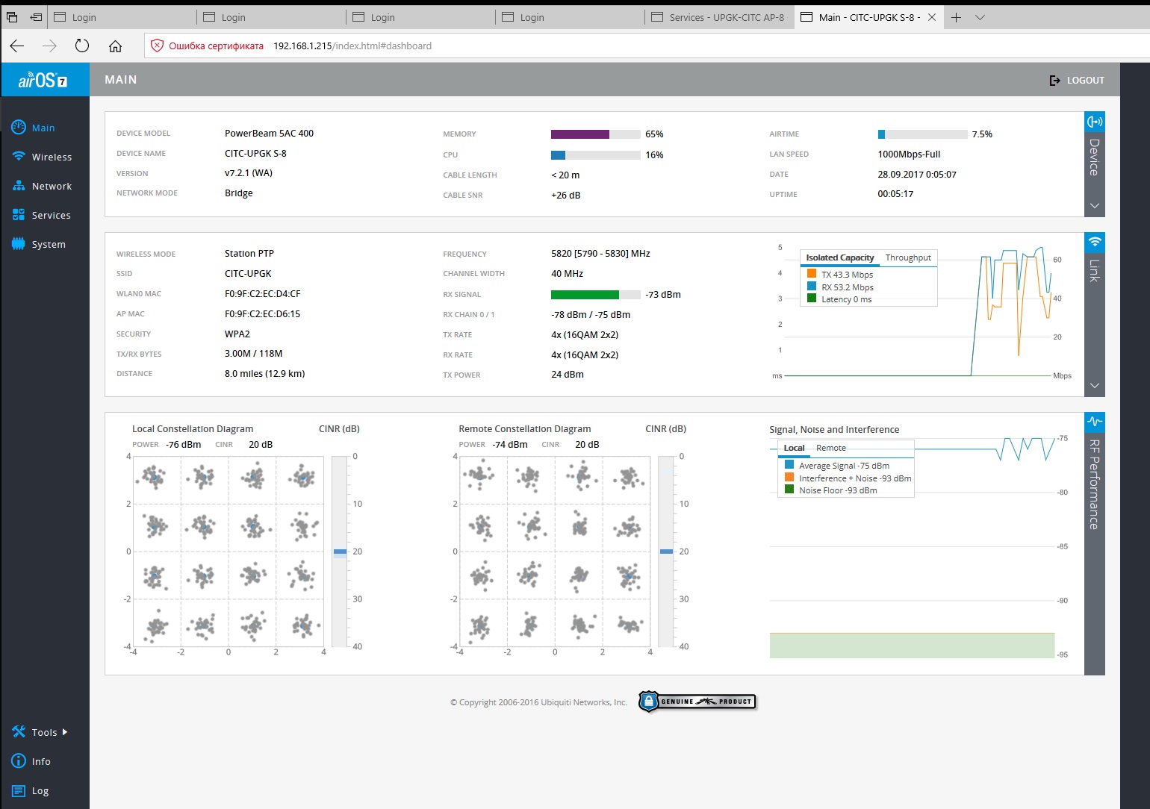Click the airOS 7 logo
The width and height of the screenshot is (1150, 809).
[x=43, y=80]
